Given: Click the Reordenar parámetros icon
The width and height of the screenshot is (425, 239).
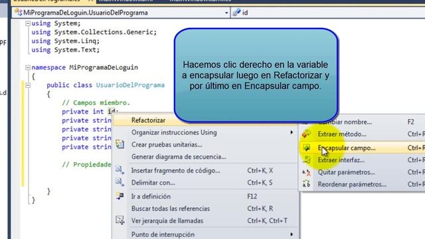Looking at the screenshot, I should [306, 185].
